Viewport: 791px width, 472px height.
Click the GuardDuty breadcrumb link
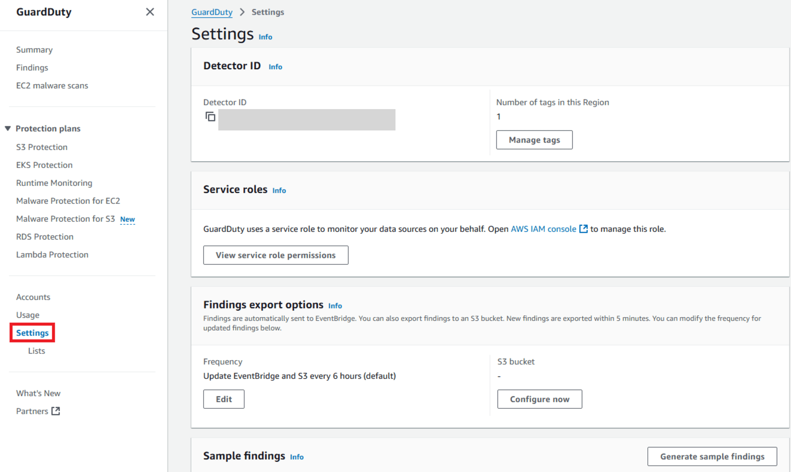click(212, 12)
